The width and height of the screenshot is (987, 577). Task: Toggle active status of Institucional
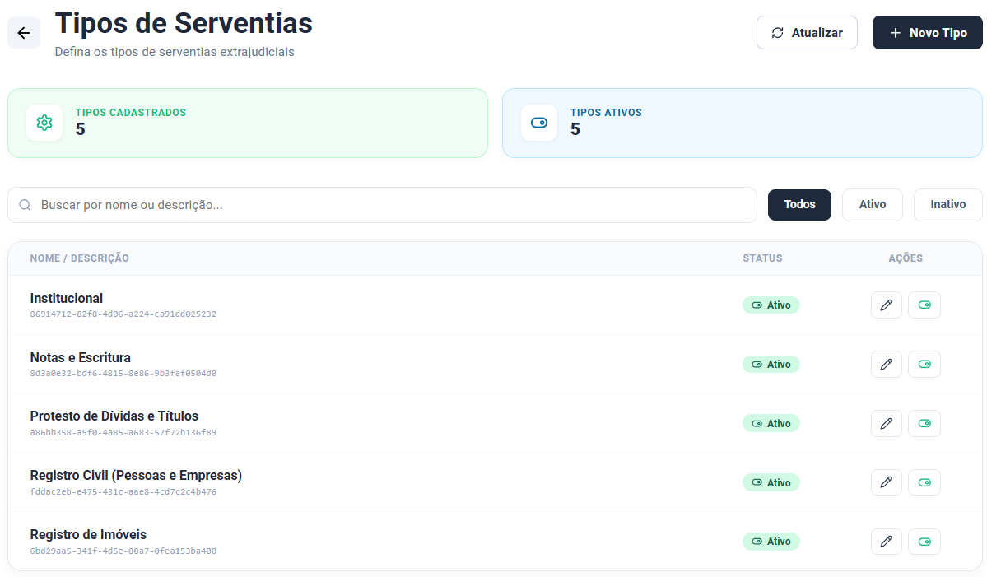(924, 305)
